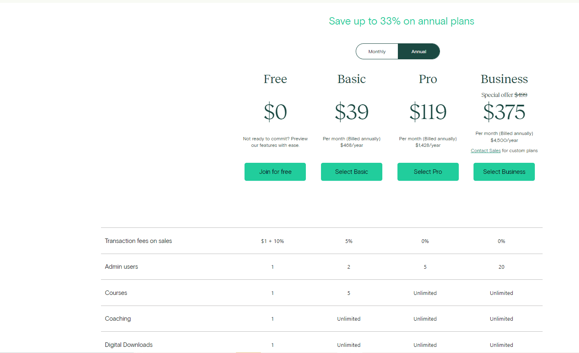The image size is (579, 353).
Task: Click the Basic plan heading
Action: tap(352, 79)
